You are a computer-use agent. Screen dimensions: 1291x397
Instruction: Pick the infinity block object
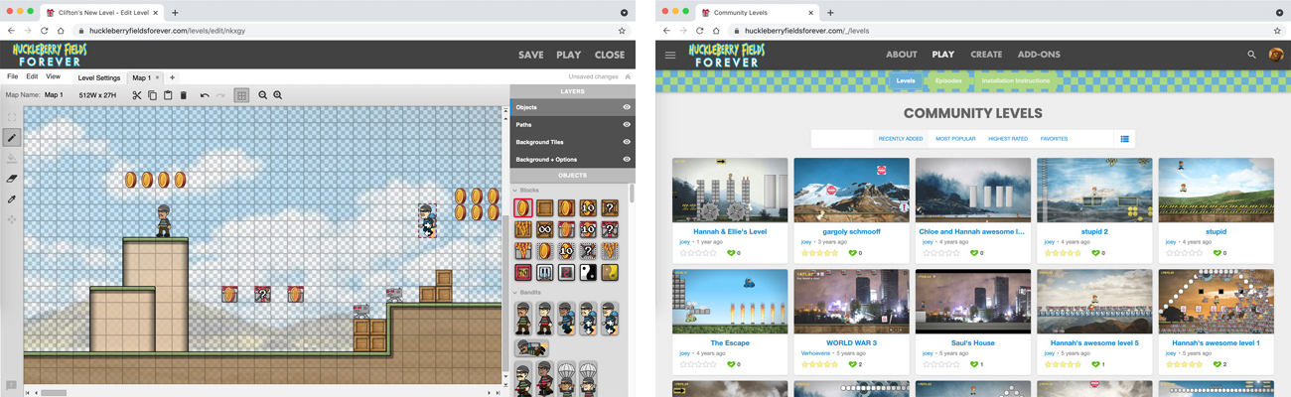point(544,229)
